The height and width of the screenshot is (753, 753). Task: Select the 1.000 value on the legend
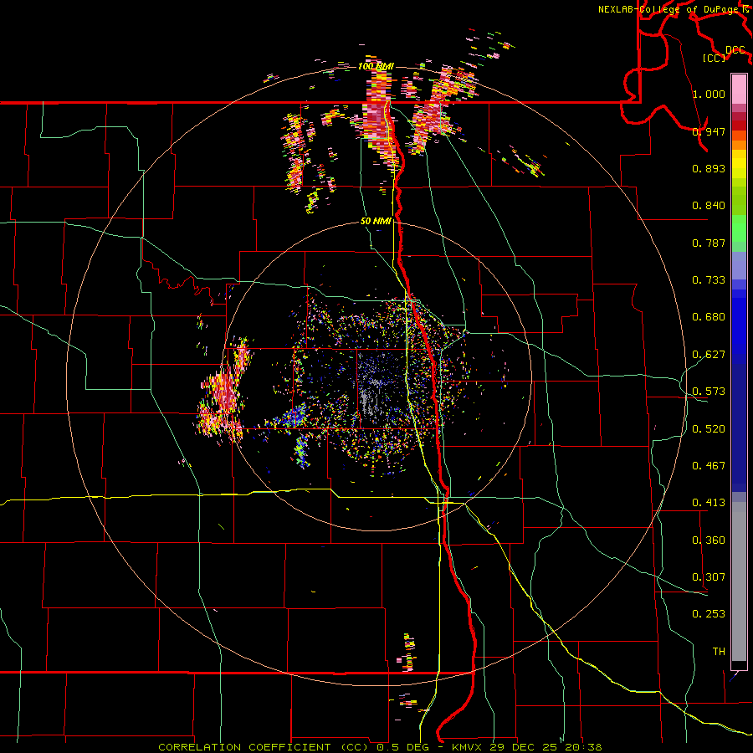(709, 94)
